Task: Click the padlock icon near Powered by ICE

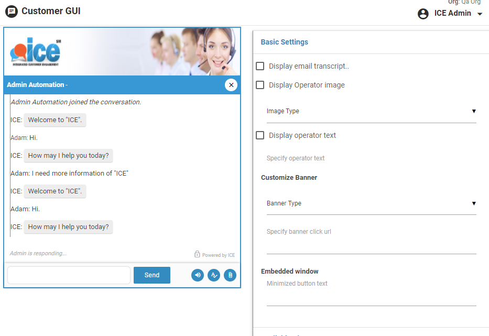Action: pyautogui.click(x=197, y=254)
